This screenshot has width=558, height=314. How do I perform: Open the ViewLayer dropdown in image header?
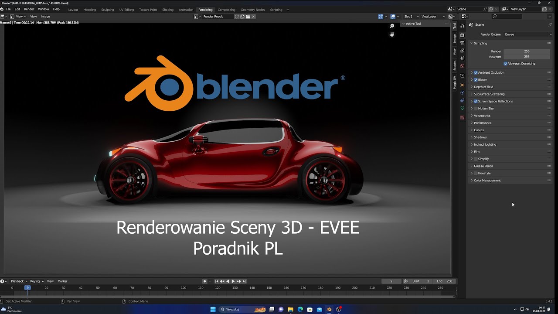coord(432,17)
